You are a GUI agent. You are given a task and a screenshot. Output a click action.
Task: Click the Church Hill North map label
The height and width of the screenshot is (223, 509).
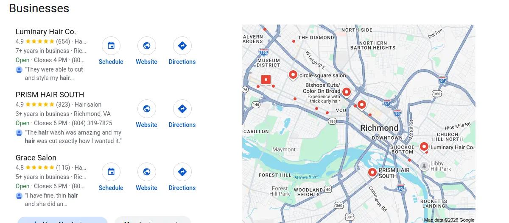tap(447, 137)
